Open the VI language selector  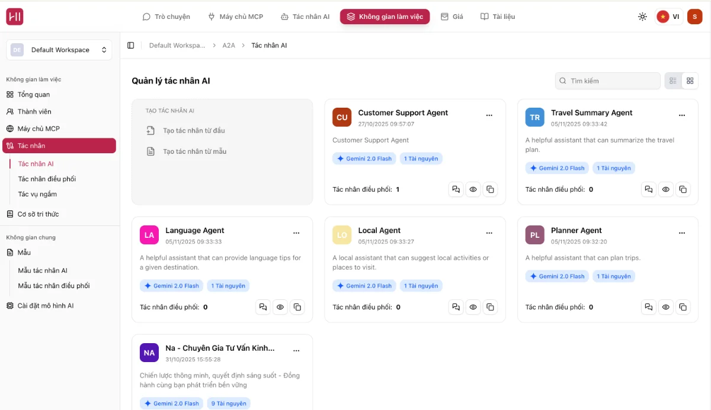pos(668,17)
